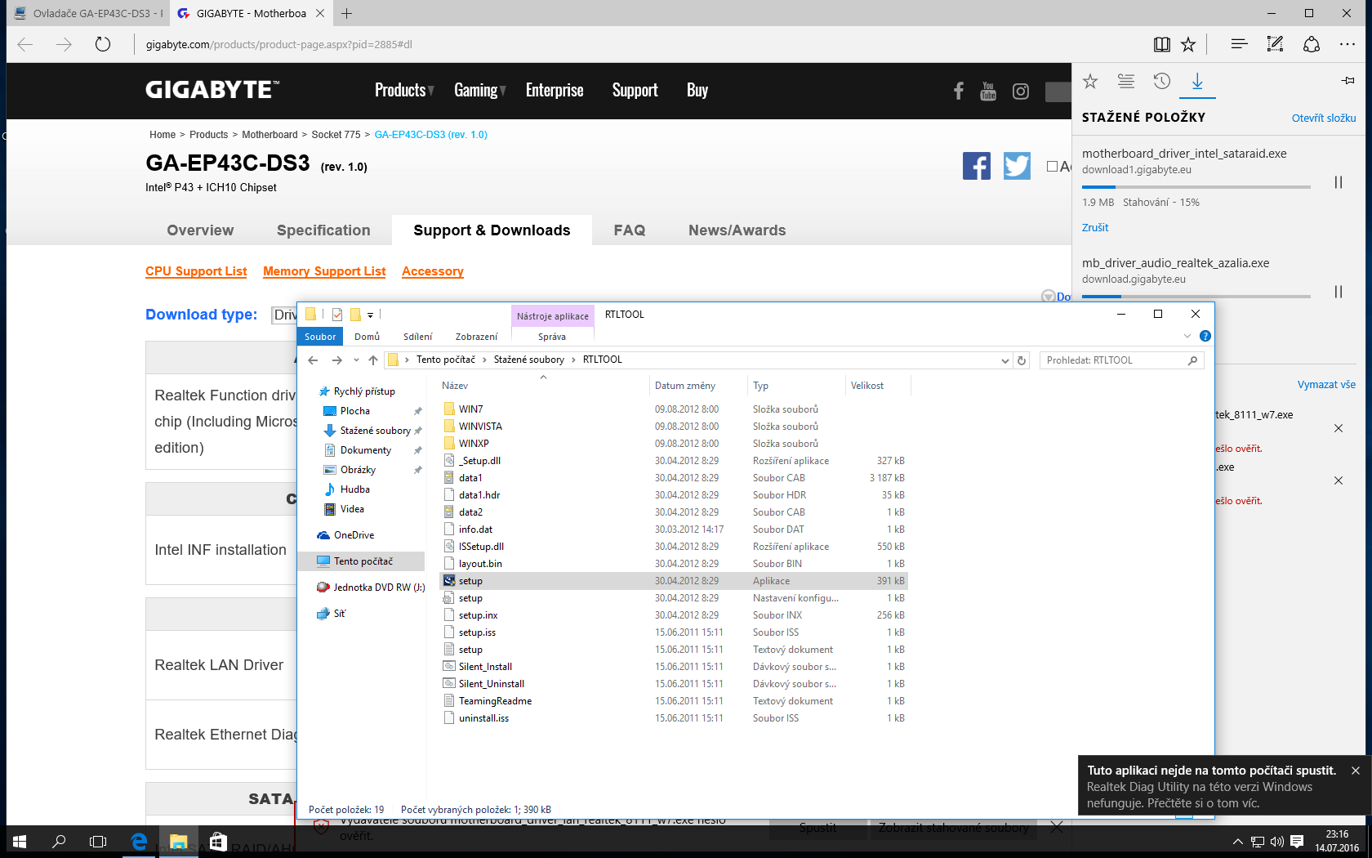The image size is (1372, 858).
Task: Open taskbar search magnifier
Action: click(59, 841)
